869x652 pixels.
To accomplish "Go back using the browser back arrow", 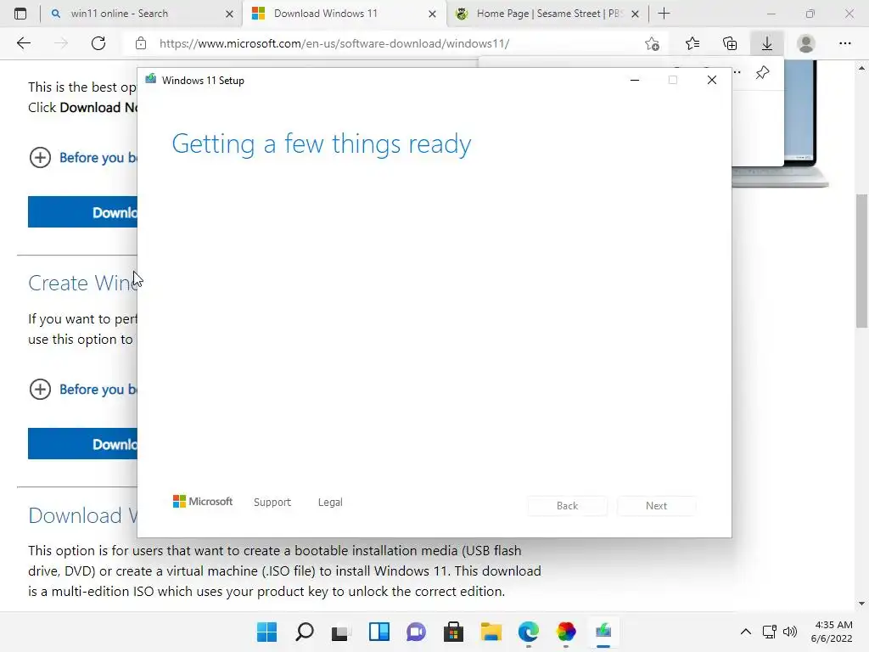I will 23,43.
